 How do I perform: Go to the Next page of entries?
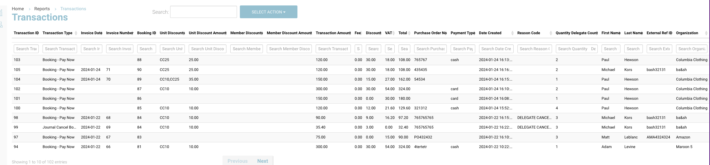[263, 161]
